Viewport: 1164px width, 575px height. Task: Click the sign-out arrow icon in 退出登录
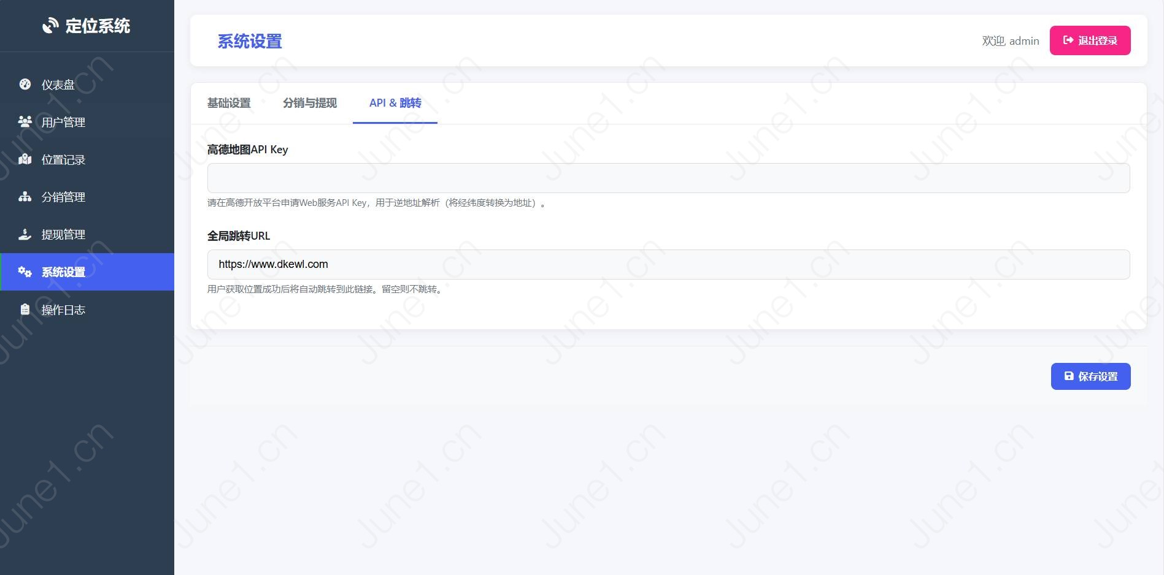[x=1068, y=40]
